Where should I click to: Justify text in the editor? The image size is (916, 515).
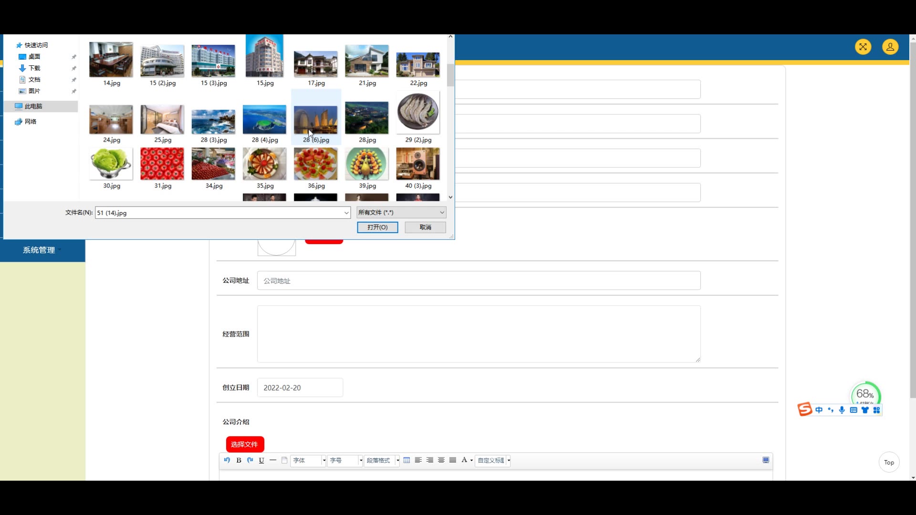click(453, 460)
